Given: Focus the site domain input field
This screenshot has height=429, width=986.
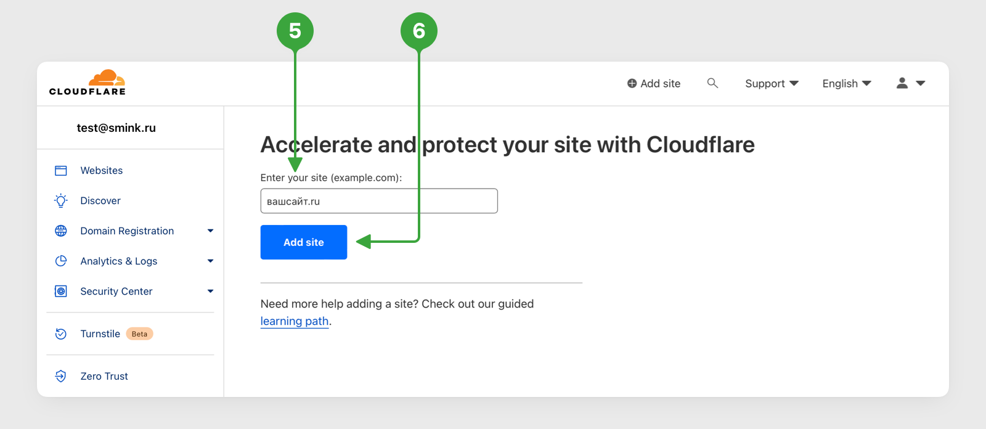Looking at the screenshot, I should click(379, 201).
